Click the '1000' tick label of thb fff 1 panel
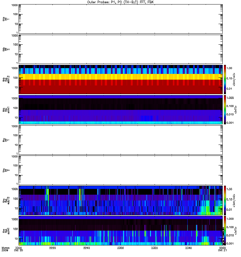The height and width of the screenshot is (257, 241). [14, 5]
